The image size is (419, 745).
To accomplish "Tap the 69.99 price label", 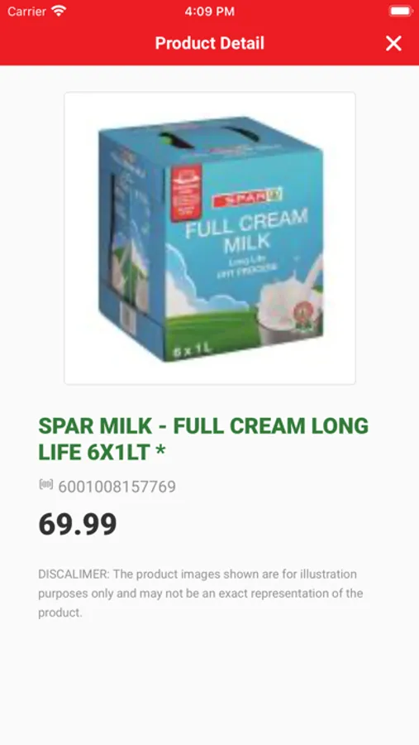I will (78, 524).
